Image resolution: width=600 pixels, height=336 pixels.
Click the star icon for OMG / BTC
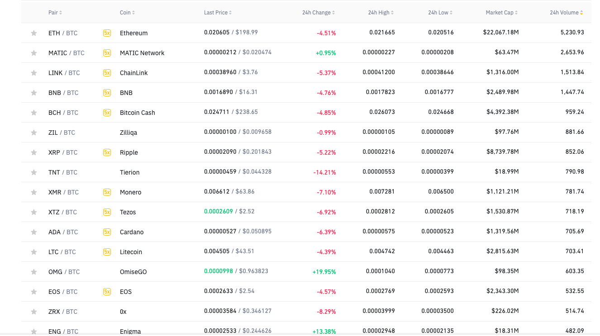tap(33, 272)
